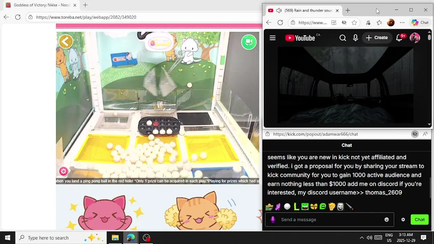Refresh the YouTube page in Edge
The height and width of the screenshot is (244, 434).
click(280, 23)
